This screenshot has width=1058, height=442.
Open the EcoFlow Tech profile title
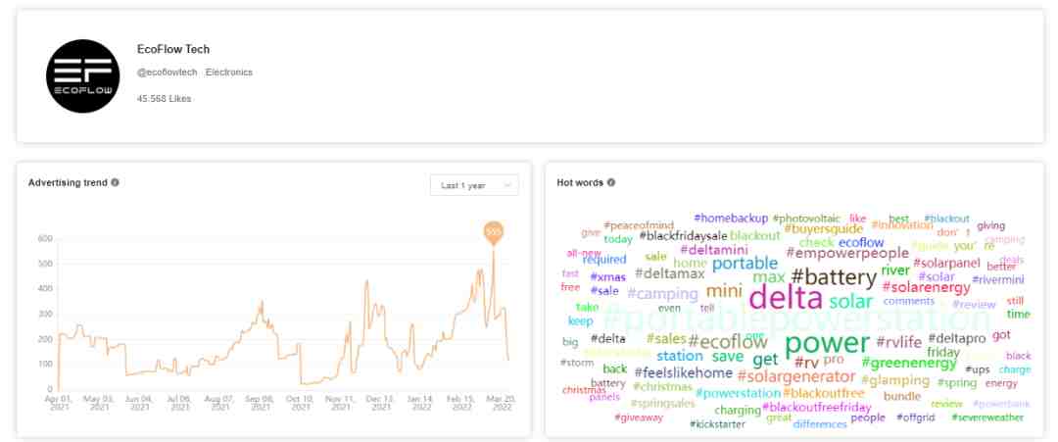(173, 49)
